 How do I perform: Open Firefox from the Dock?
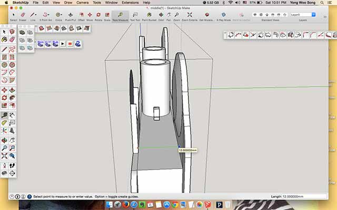(x=126, y=205)
